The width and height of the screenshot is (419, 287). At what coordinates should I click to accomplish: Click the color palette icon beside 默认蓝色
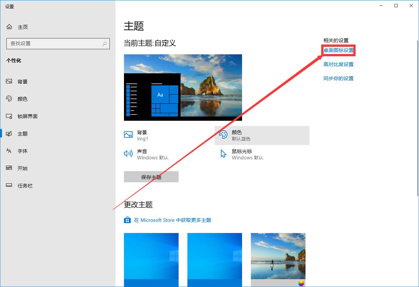coord(223,135)
